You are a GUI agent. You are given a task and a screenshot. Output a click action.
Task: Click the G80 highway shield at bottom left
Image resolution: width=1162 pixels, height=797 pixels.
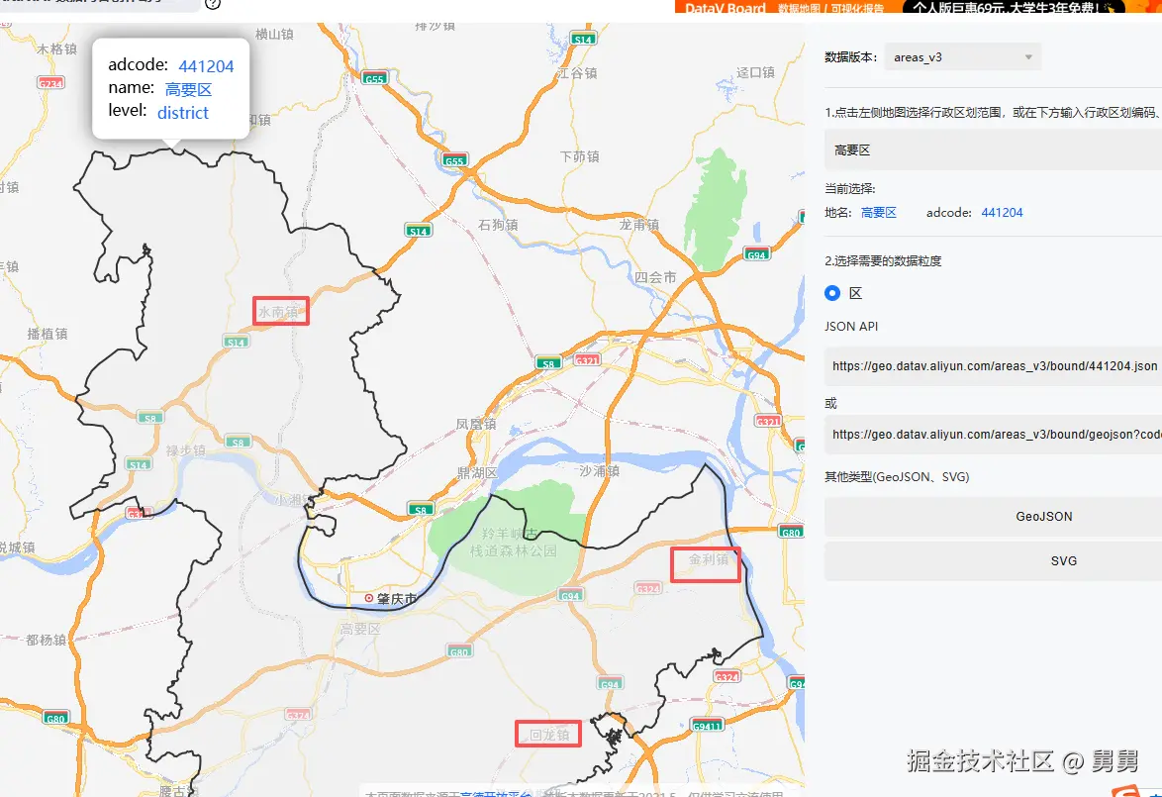click(54, 718)
